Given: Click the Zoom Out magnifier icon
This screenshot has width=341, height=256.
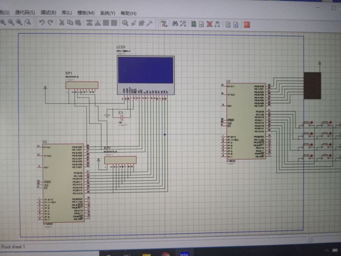Looking at the screenshot, I should coord(11,22).
